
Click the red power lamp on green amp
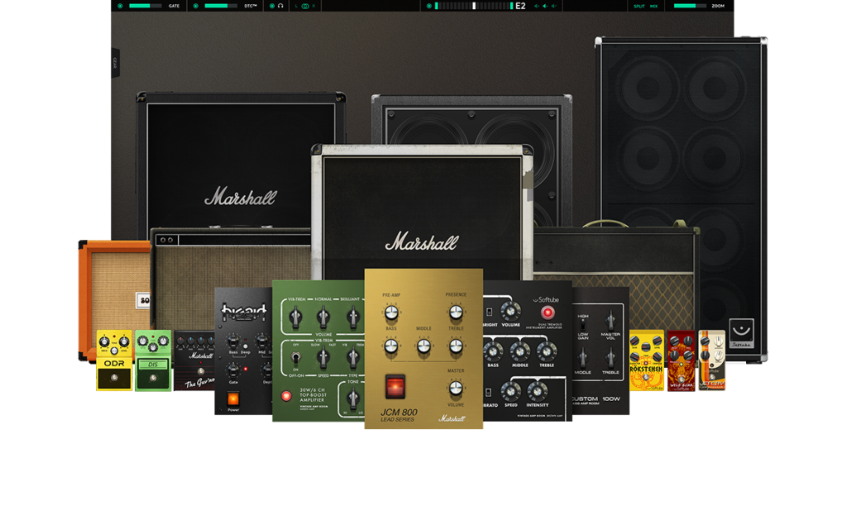pyautogui.click(x=286, y=396)
